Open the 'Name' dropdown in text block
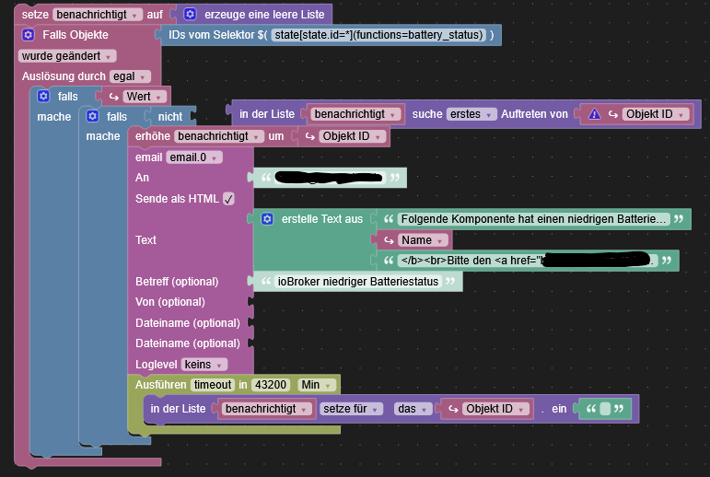 [x=422, y=240]
